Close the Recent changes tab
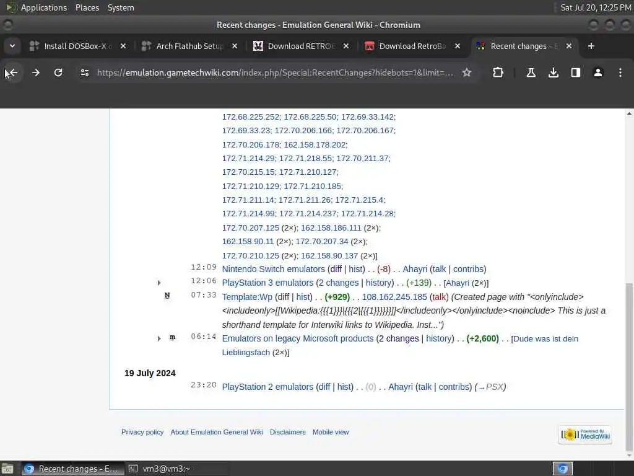The height and width of the screenshot is (476, 634). (569, 46)
